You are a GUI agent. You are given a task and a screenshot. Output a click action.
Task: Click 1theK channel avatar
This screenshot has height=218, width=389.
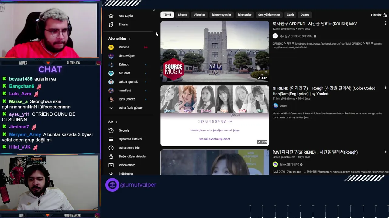[x=275, y=164]
